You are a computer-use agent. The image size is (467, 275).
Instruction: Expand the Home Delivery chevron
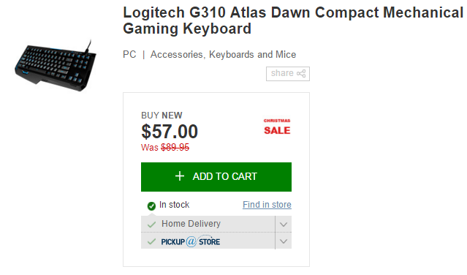284,225
